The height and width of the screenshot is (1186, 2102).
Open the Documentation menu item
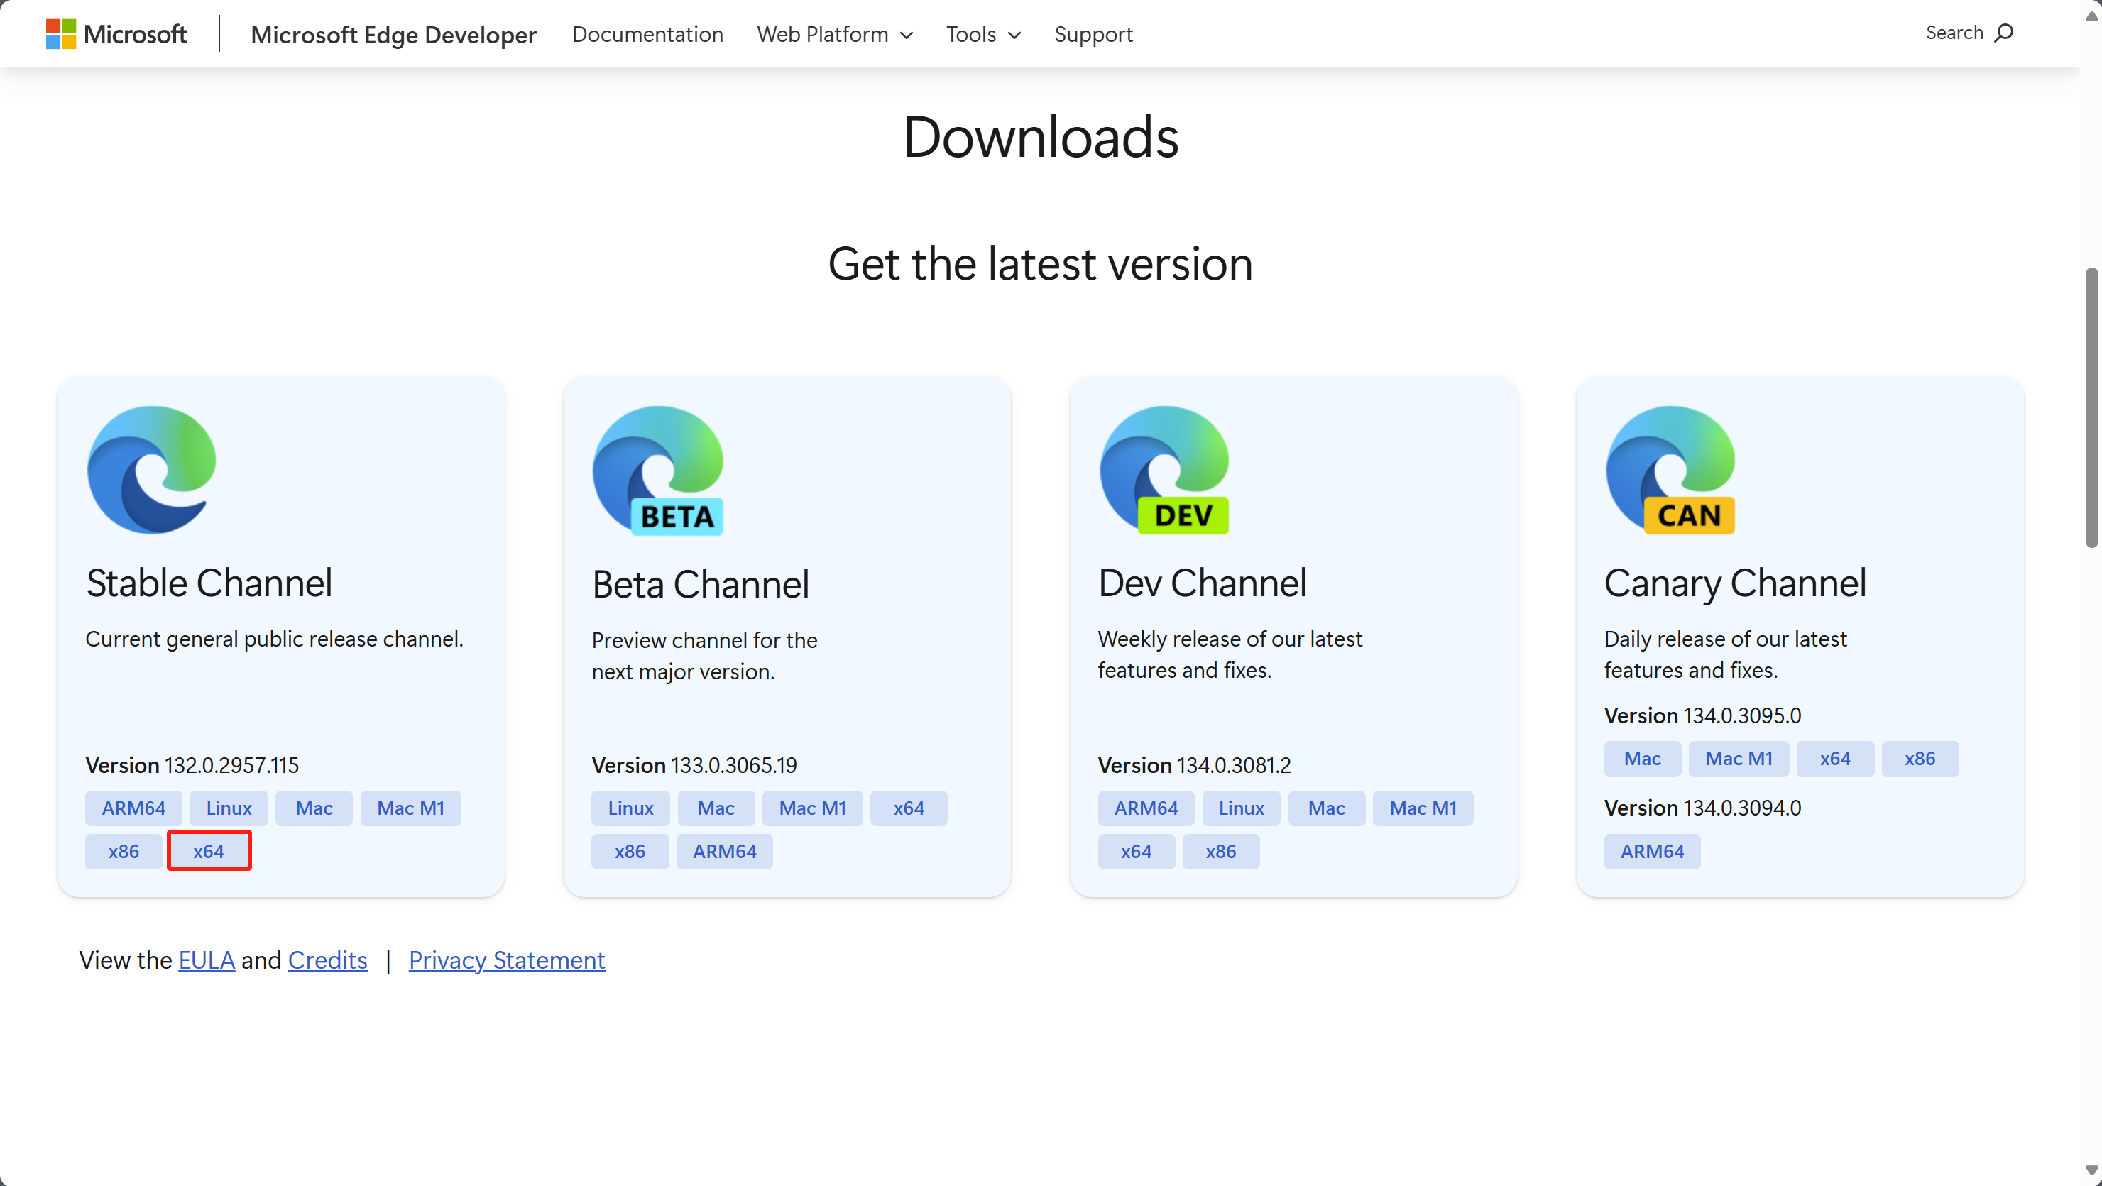647,34
